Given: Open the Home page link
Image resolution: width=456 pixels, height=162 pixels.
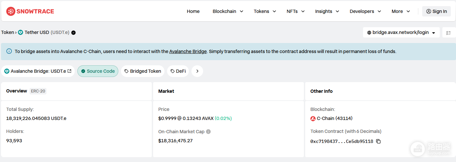Looking at the screenshot, I should [193, 11].
